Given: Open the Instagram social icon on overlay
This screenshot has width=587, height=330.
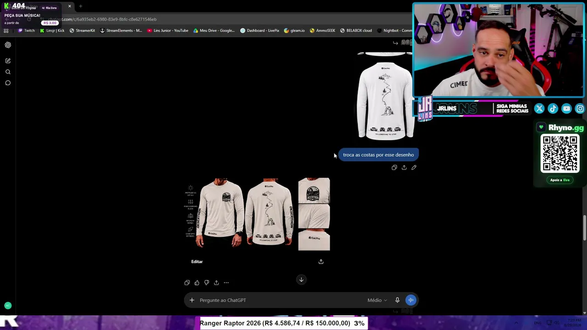Looking at the screenshot, I should (580, 109).
